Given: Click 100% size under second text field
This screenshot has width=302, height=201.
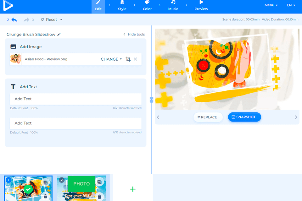Looking at the screenshot, I should coord(34,132).
